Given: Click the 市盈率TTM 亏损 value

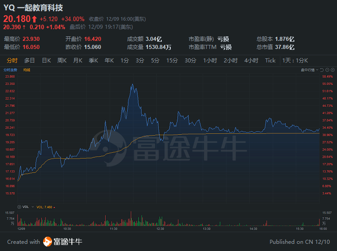Looking at the screenshot, I should tap(226, 47).
